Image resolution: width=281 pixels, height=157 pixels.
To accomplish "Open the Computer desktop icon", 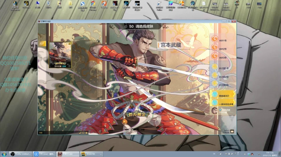I will pyautogui.click(x=37, y=5).
